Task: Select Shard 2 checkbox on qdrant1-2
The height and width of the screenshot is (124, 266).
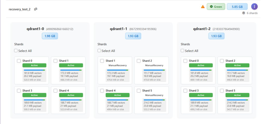Action: coord(222,61)
